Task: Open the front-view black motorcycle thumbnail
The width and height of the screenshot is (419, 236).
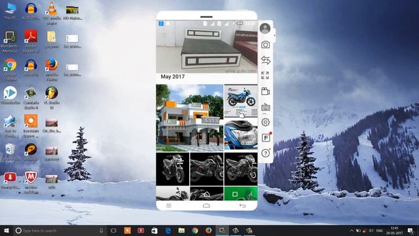Action: click(x=173, y=169)
